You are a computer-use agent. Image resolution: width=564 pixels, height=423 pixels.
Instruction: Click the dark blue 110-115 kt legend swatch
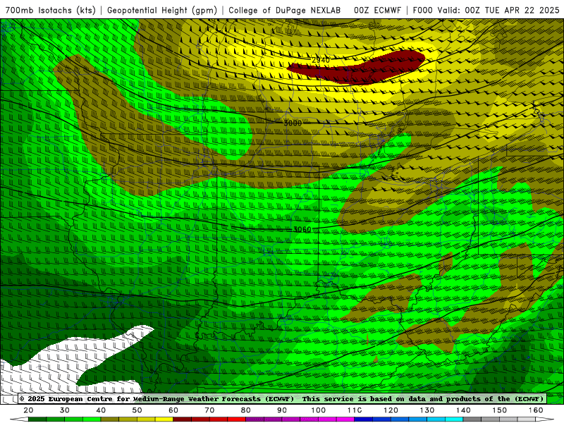point(363,419)
